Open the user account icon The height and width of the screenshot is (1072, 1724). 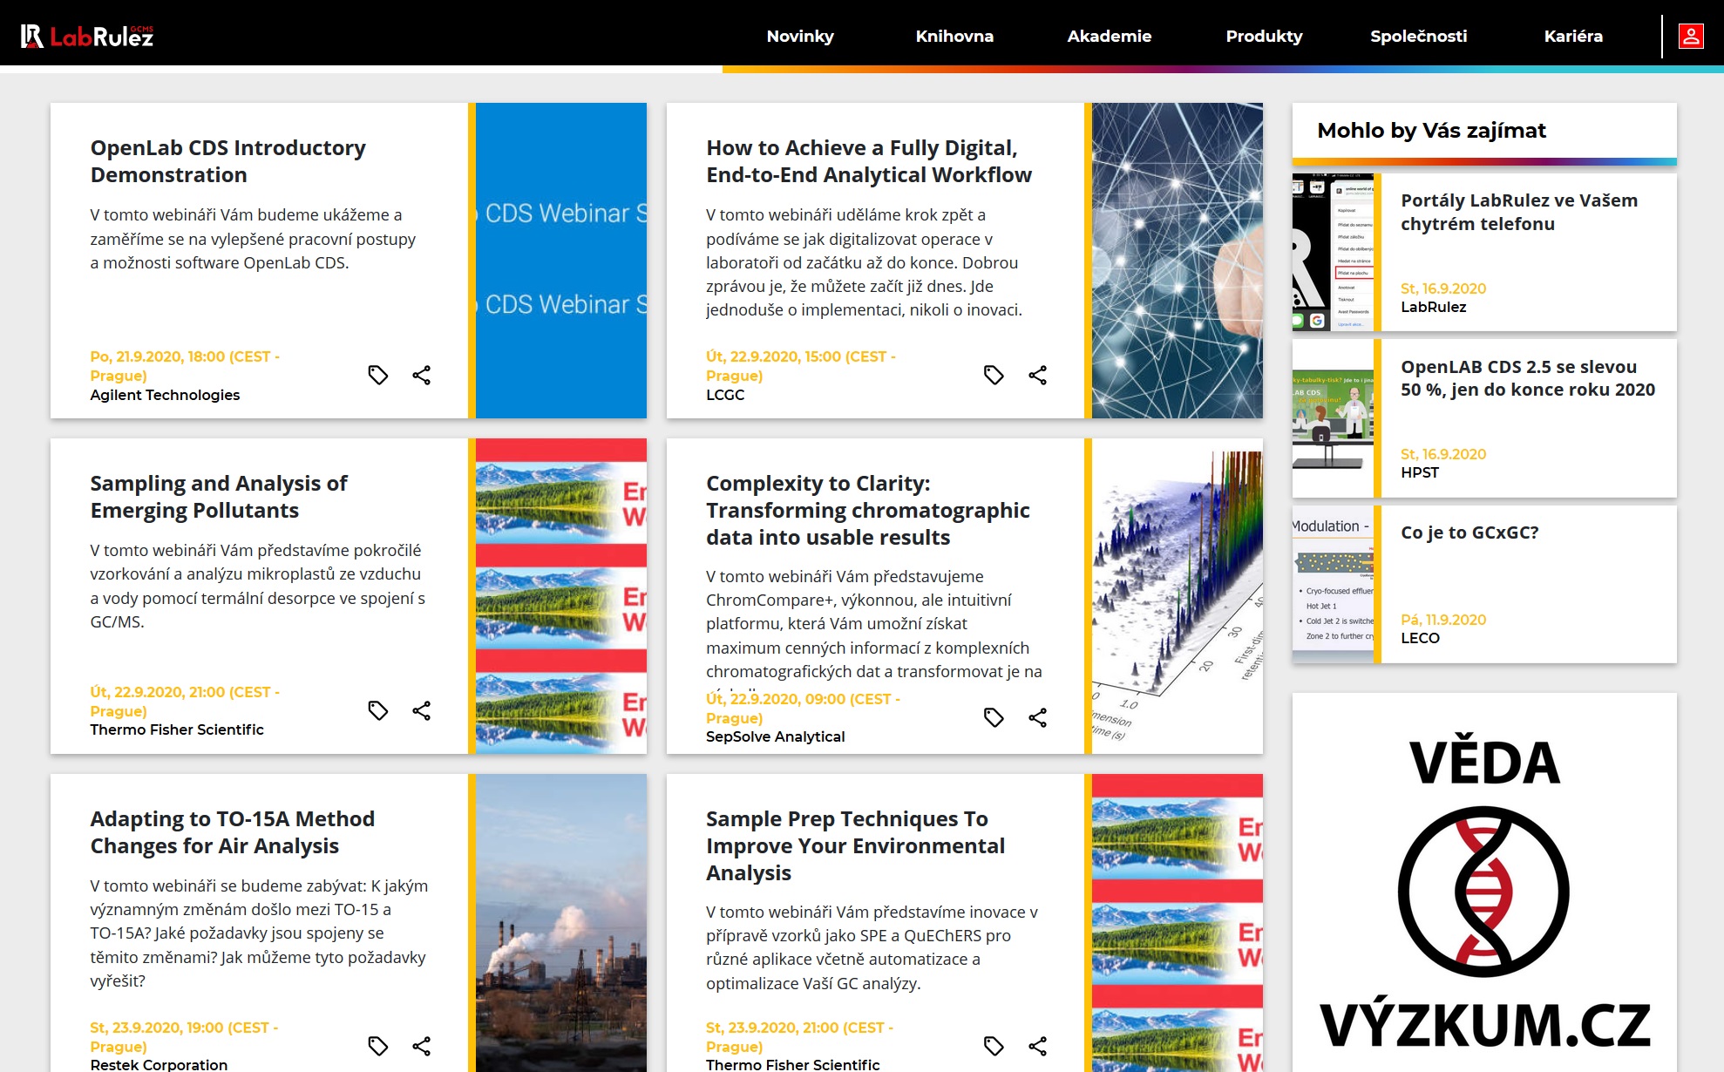point(1691,36)
